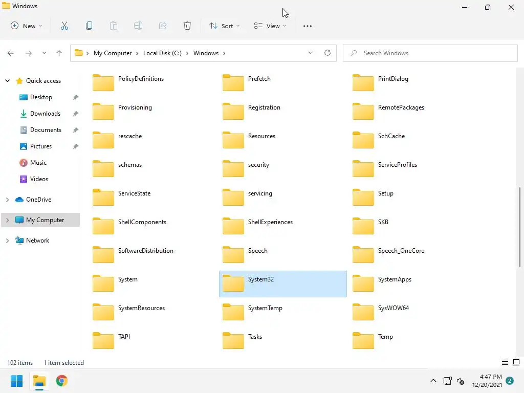
Task: Click the clock showing 4:47 PM
Action: tap(491, 377)
